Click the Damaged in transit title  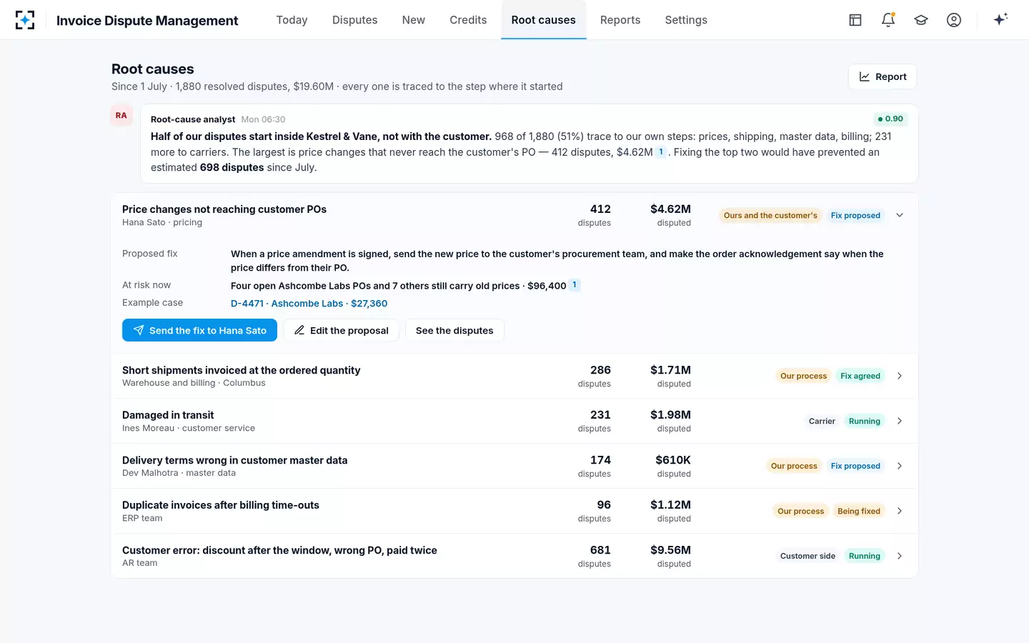pos(168,415)
